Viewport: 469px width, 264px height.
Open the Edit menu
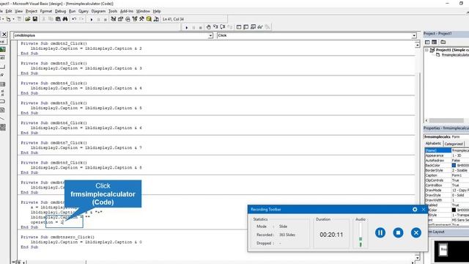[x=9, y=11]
